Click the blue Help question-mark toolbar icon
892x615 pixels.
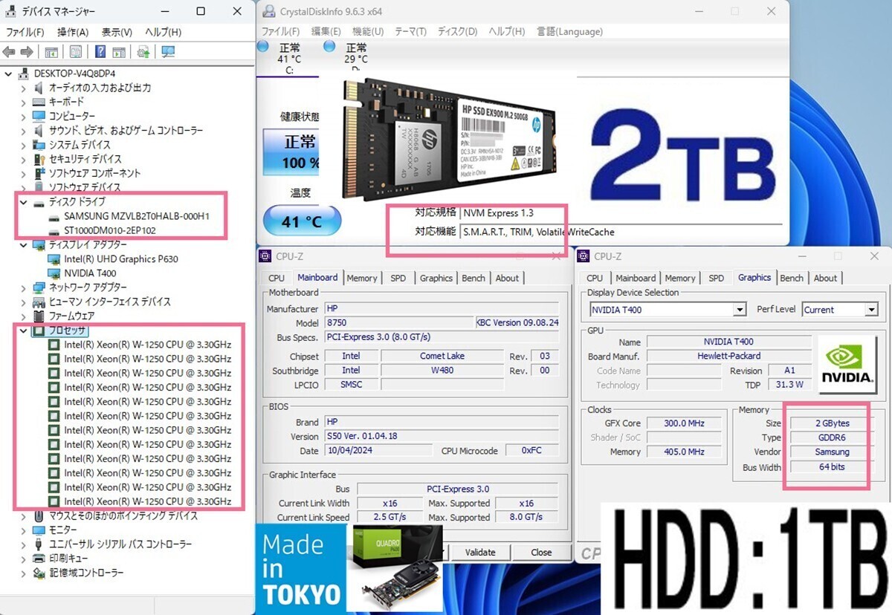tap(100, 51)
